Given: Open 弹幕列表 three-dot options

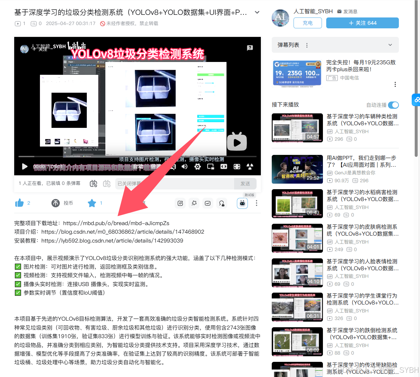Looking at the screenshot, I should click(x=307, y=45).
